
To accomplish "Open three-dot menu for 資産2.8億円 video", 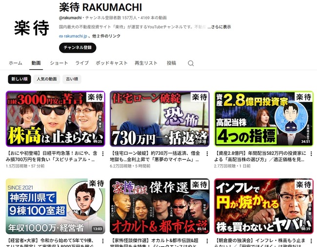I will pyautogui.click(x=311, y=154).
